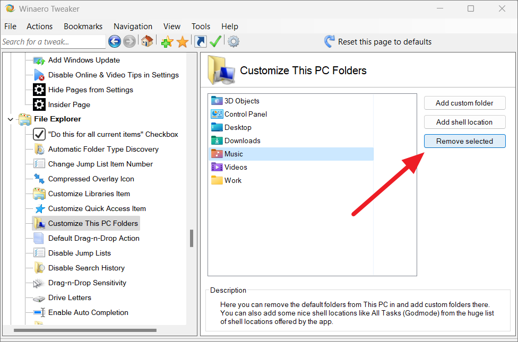This screenshot has height=342, width=518.
Task: Select the 3D Objects folder icon
Action: pos(217,101)
